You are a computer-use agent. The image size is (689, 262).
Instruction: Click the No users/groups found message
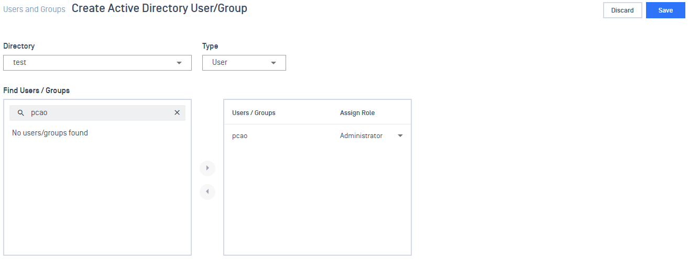[50, 133]
